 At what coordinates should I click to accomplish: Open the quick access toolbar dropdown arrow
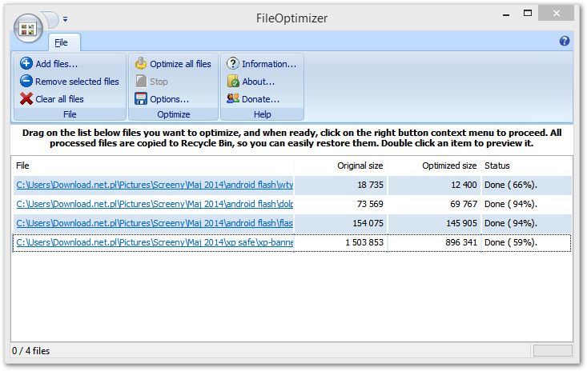pyautogui.click(x=65, y=19)
